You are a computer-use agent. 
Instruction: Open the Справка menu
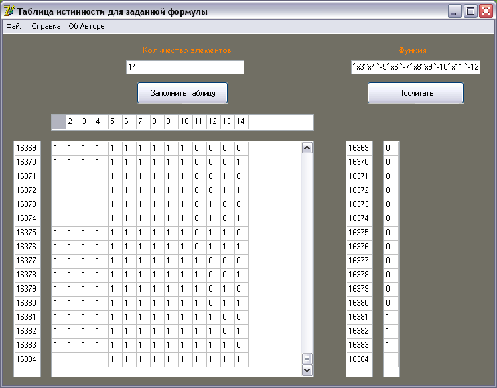[x=46, y=26]
